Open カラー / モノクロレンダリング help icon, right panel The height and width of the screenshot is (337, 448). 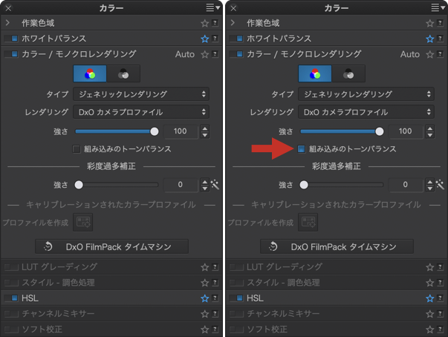tap(441, 54)
